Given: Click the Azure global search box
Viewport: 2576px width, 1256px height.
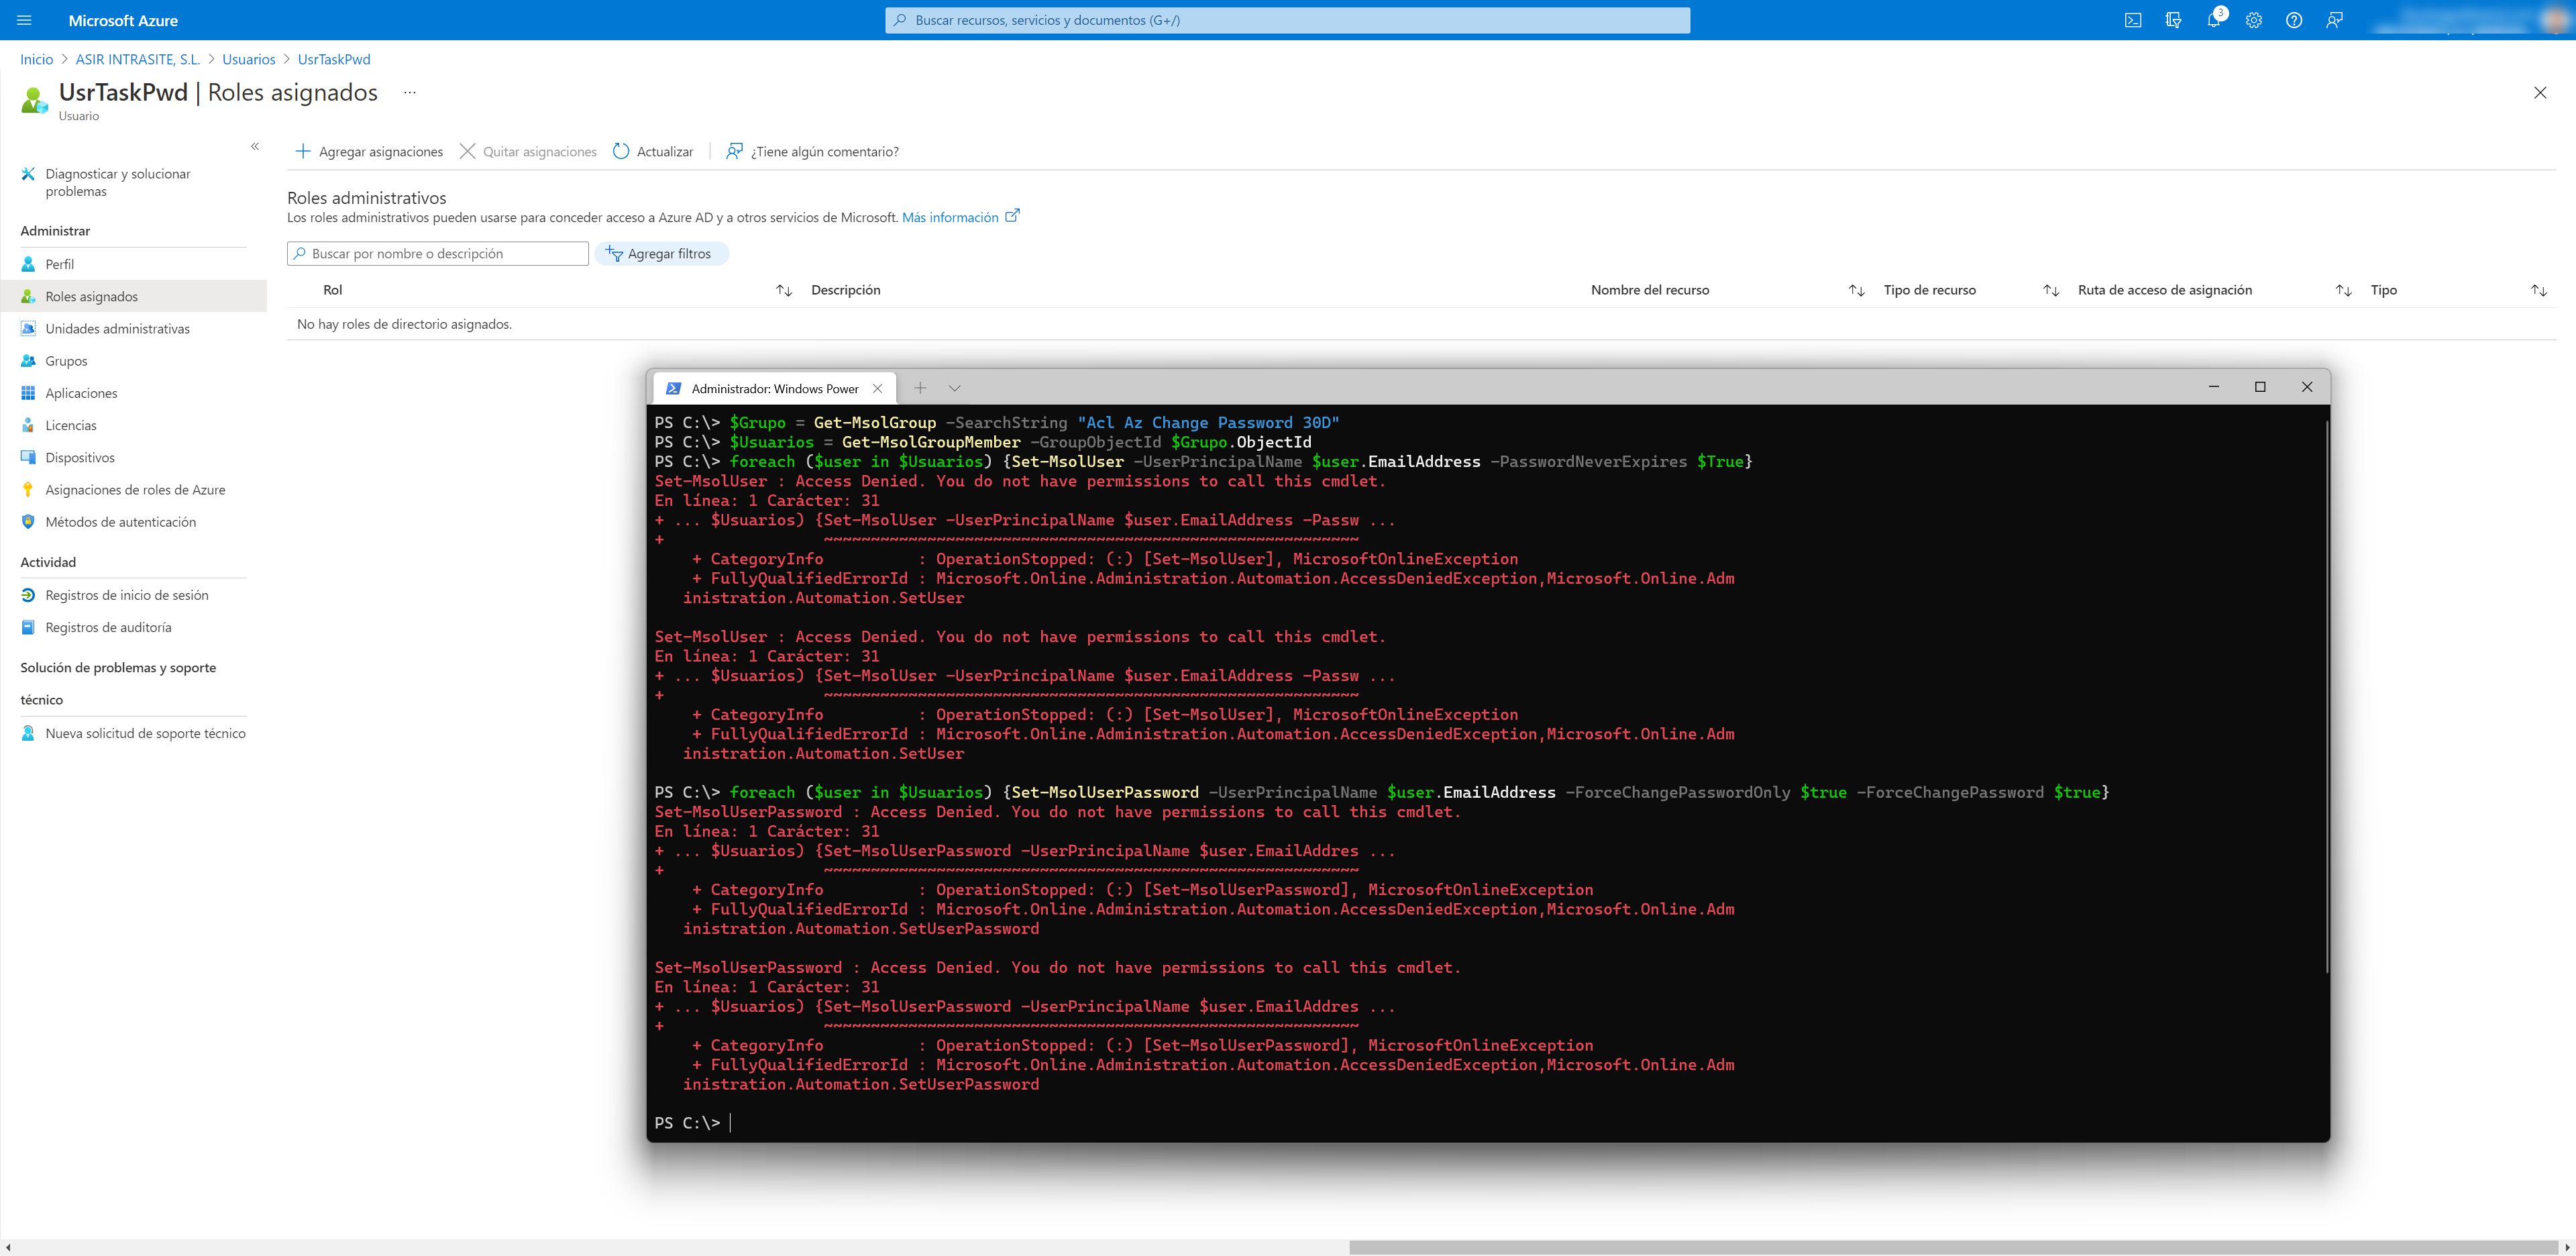Looking at the screenshot, I should [1287, 20].
